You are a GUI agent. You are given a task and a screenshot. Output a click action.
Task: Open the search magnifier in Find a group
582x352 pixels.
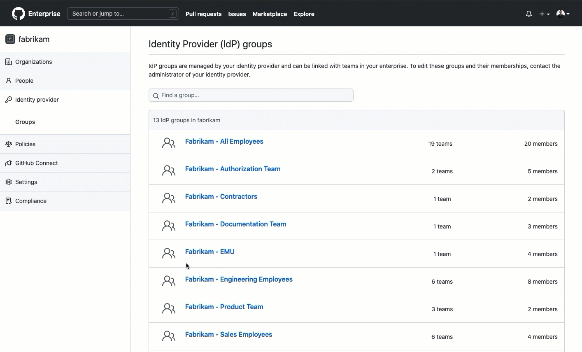click(x=156, y=96)
